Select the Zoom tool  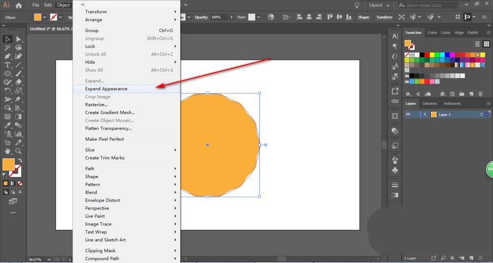(x=19, y=151)
